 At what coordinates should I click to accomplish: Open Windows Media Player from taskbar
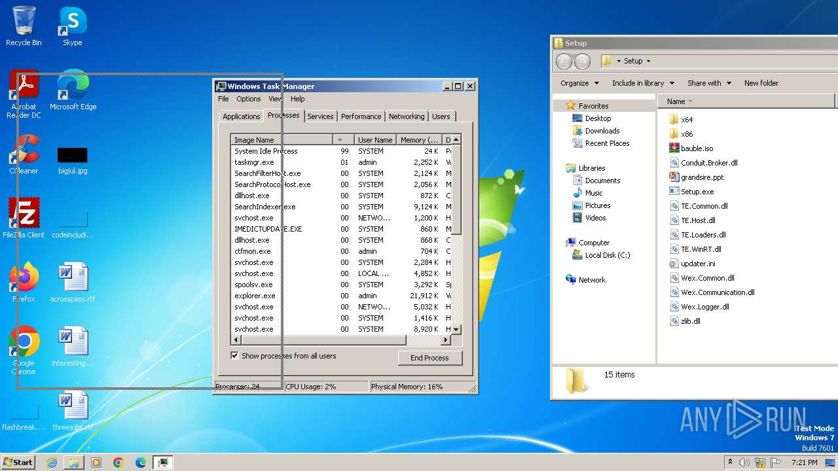click(x=96, y=462)
